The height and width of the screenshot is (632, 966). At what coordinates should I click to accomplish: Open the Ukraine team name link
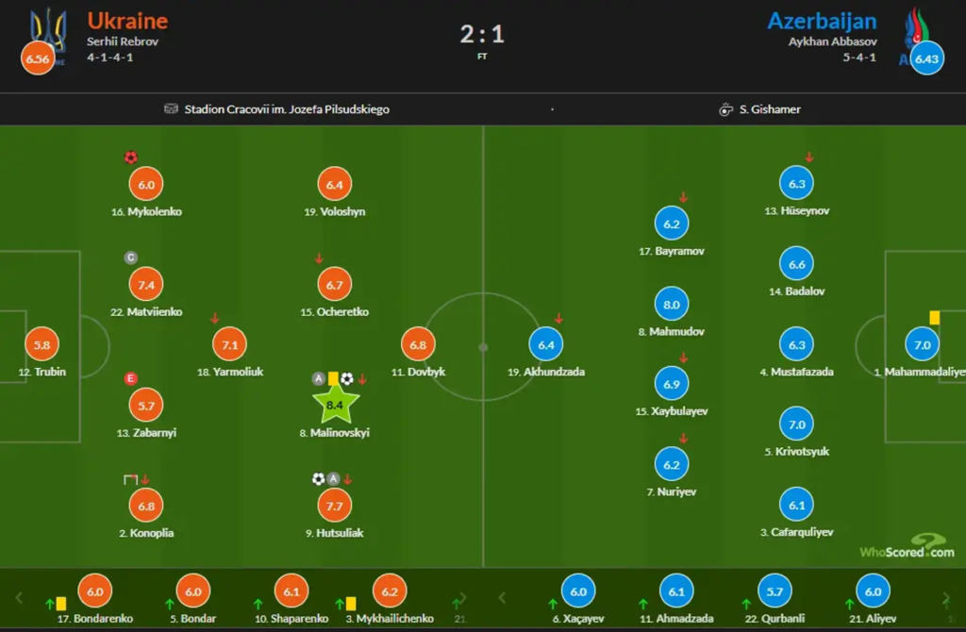tap(127, 20)
